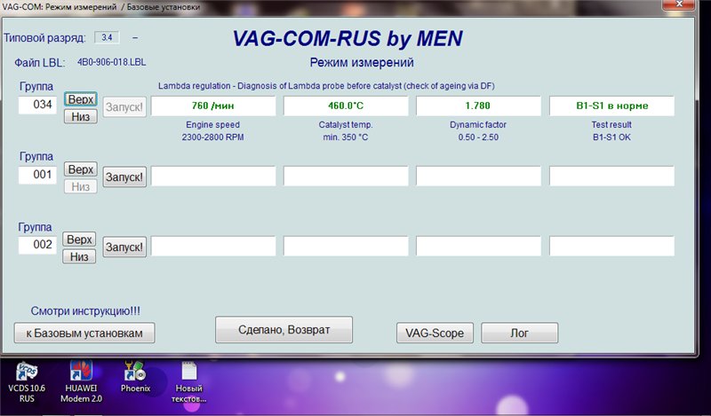This screenshot has width=711, height=416.
Task: Click the Lambda regulation description text
Action: click(326, 86)
